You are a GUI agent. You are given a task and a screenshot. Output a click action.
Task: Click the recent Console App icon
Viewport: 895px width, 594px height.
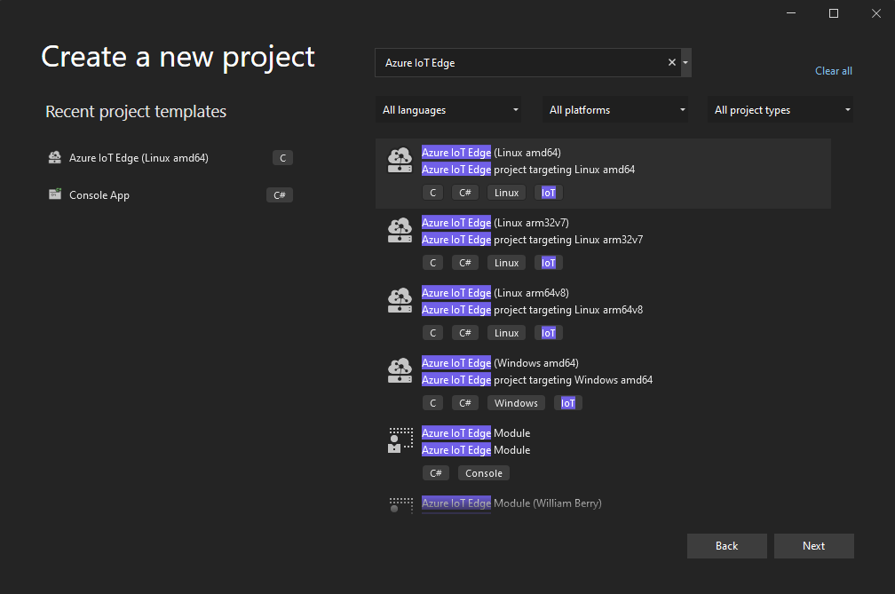point(55,194)
